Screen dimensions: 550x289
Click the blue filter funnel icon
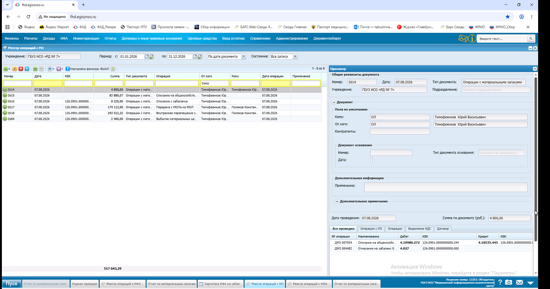(x=68, y=69)
